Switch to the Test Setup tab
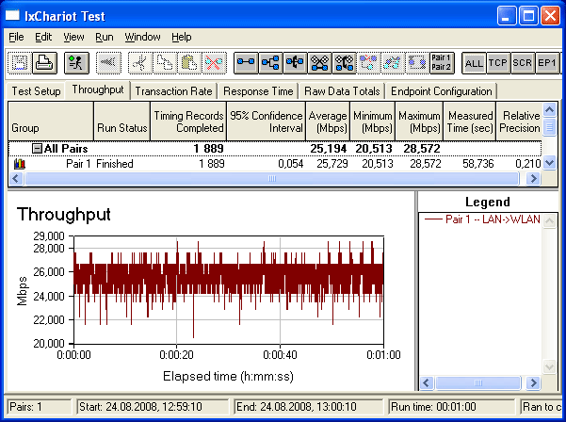 tap(36, 91)
